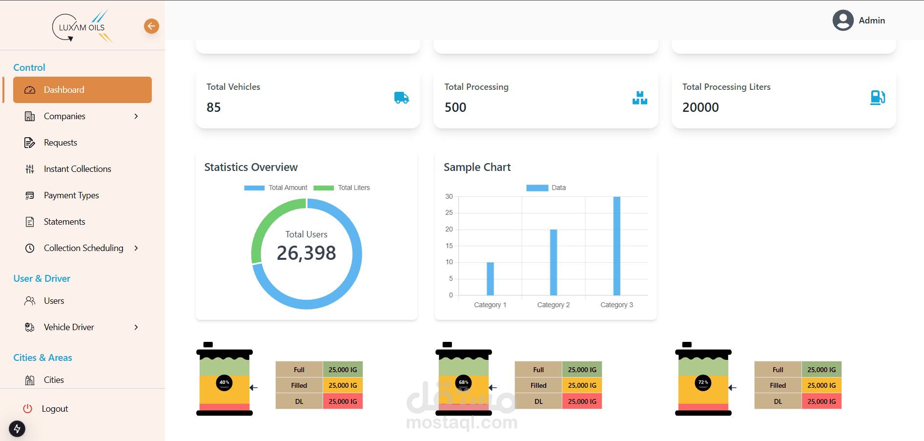Click the Collection Scheduling clock icon
The width and height of the screenshot is (924, 441).
[x=30, y=248]
